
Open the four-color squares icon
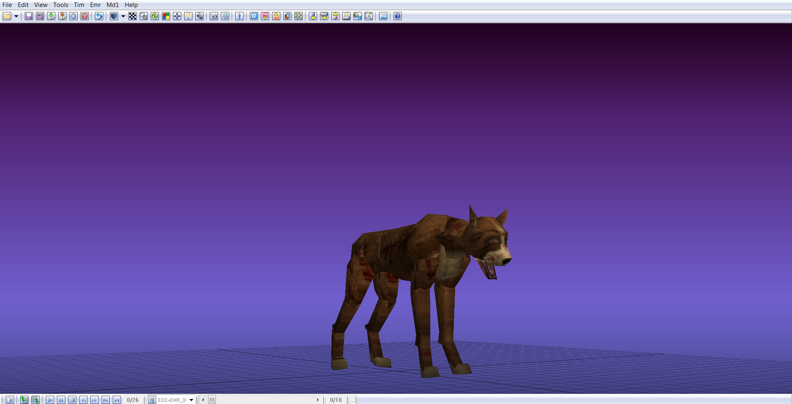166,16
